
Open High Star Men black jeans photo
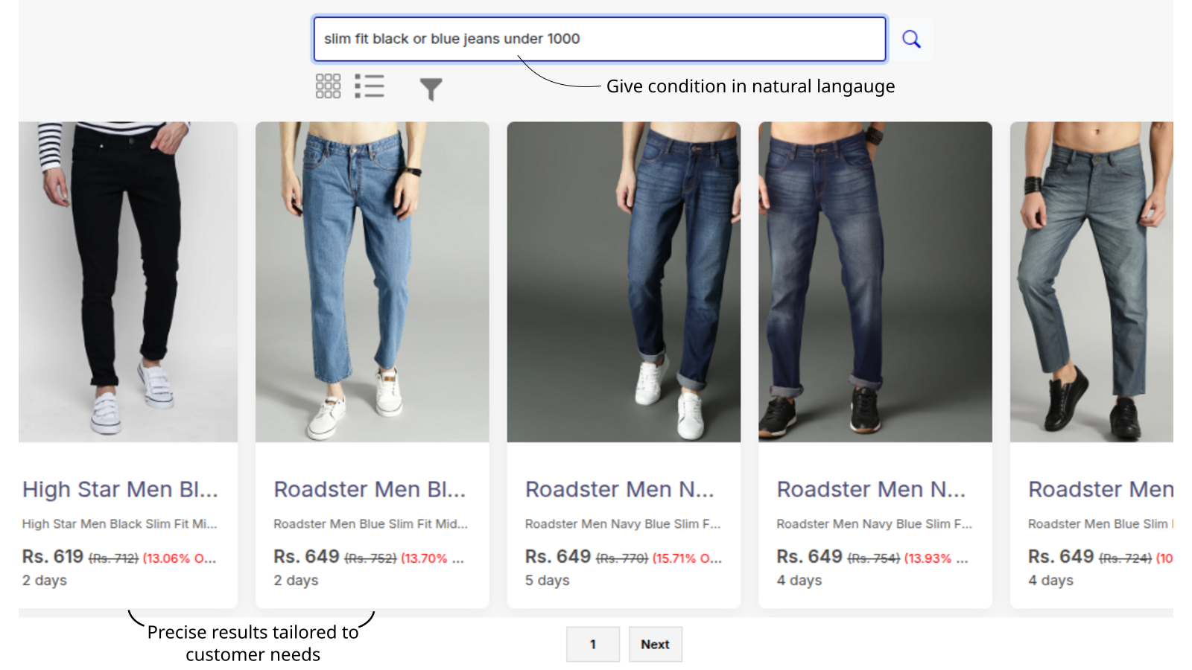click(128, 281)
